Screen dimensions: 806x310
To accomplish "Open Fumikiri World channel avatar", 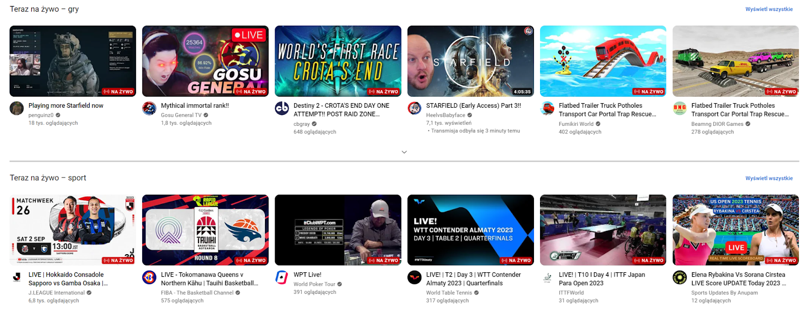I will tap(547, 108).
